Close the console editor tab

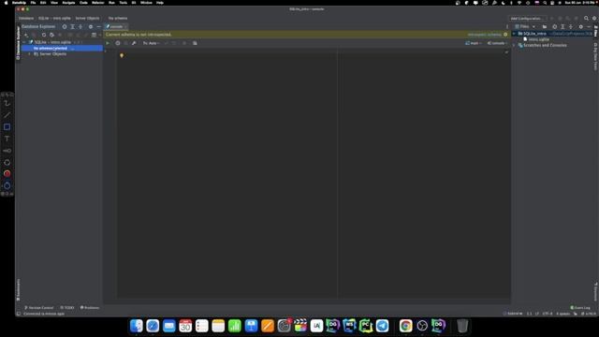(x=125, y=27)
